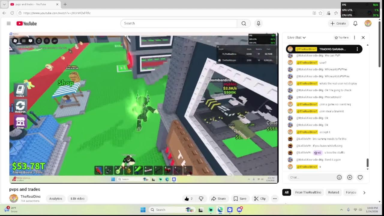This screenshot has height=216, width=384.
Task: Click the 'accept it' chat message
Action: click(325, 132)
